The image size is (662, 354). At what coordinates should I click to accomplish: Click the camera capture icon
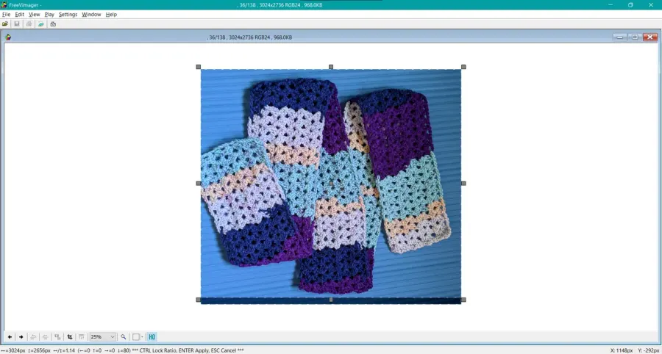pyautogui.click(x=53, y=24)
